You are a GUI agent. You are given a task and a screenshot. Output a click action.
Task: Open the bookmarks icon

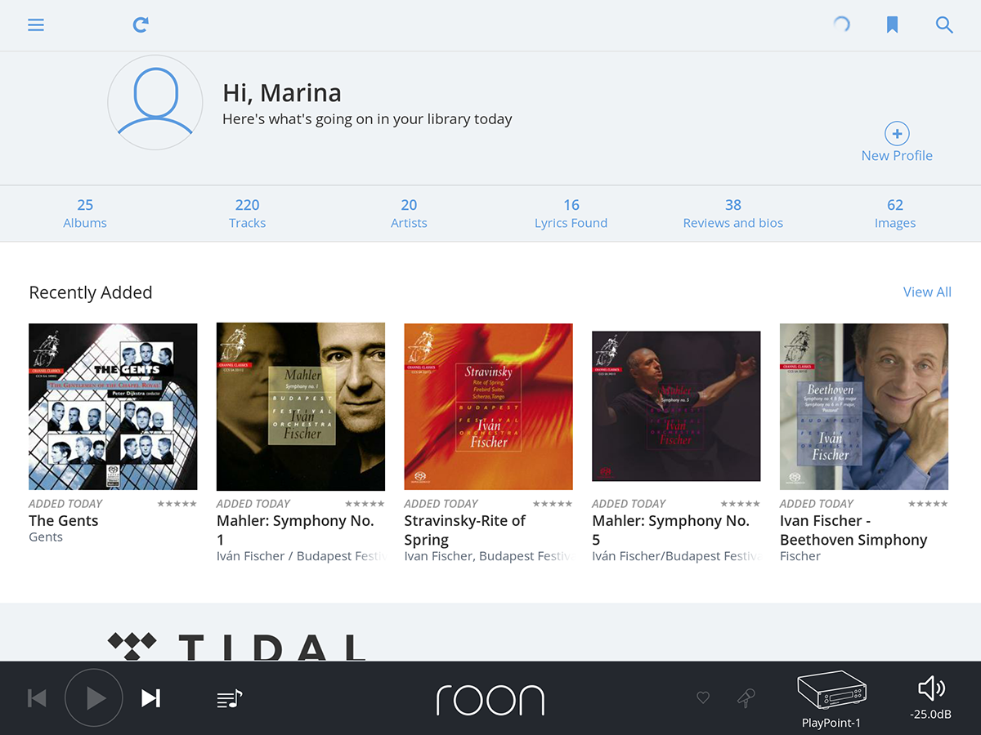point(893,25)
